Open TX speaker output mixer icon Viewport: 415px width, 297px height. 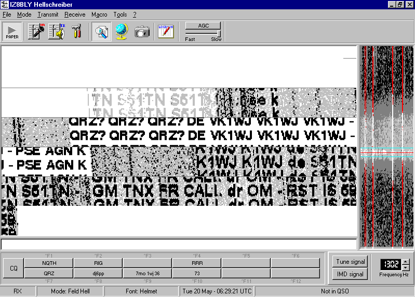tap(57, 32)
